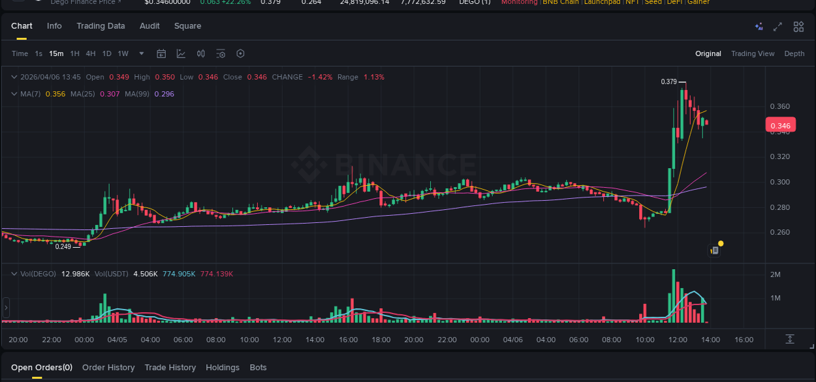Click the MA(7) value 0.356

tap(54, 94)
